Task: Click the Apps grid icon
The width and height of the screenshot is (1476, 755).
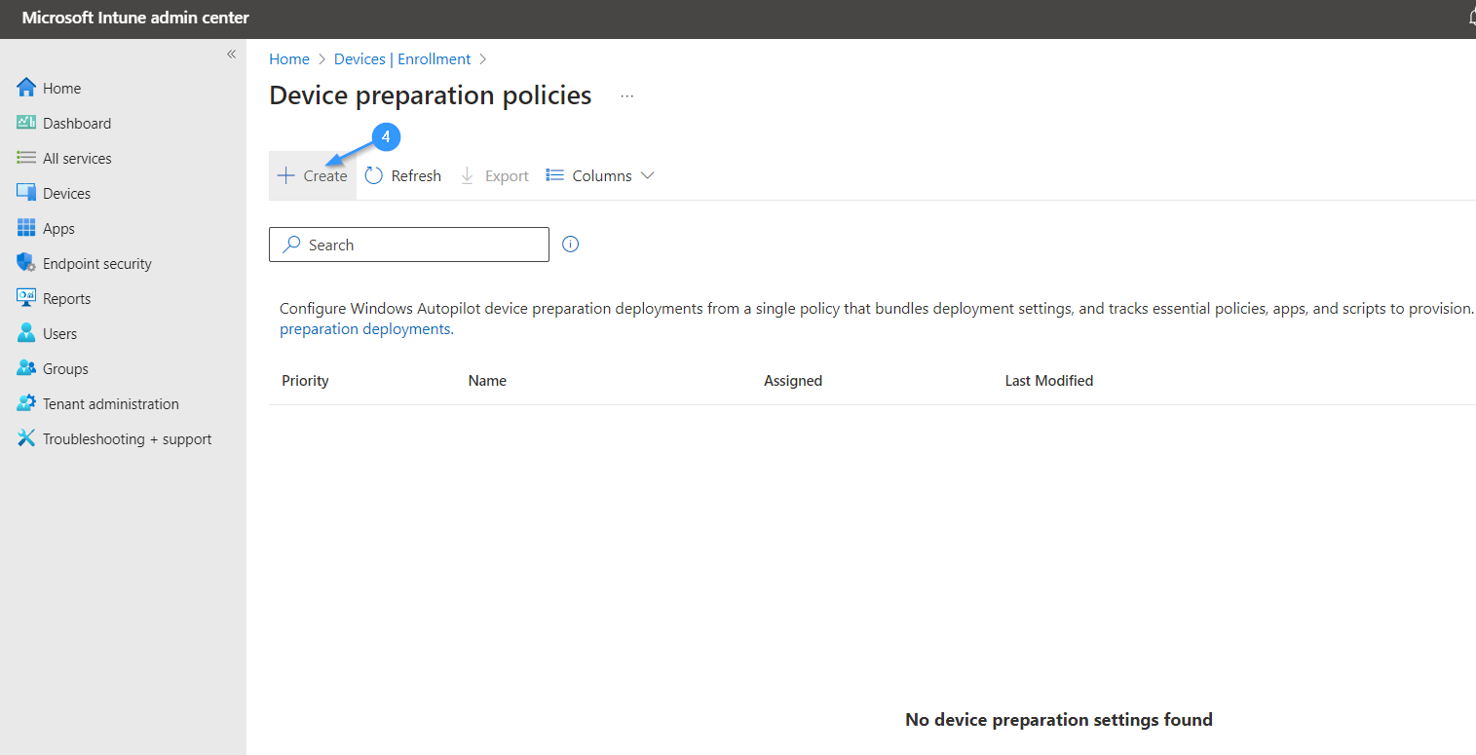Action: point(26,228)
